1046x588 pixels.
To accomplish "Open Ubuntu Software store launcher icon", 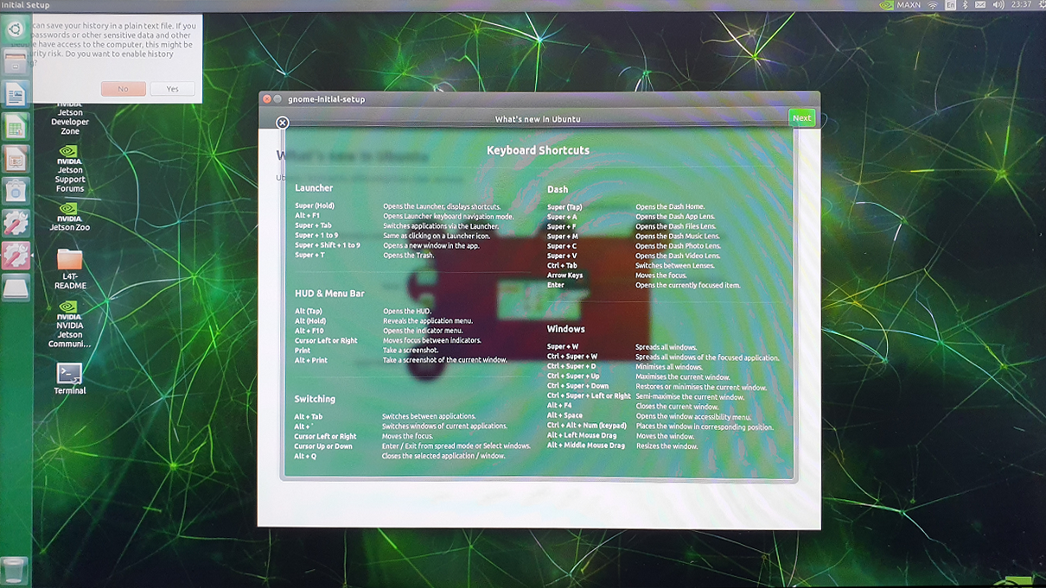I will point(16,191).
